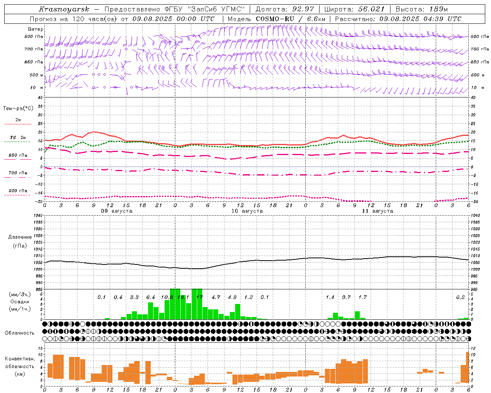The image size is (491, 393).
Task: Click the 0.2 precipitation total
Action: point(460,297)
